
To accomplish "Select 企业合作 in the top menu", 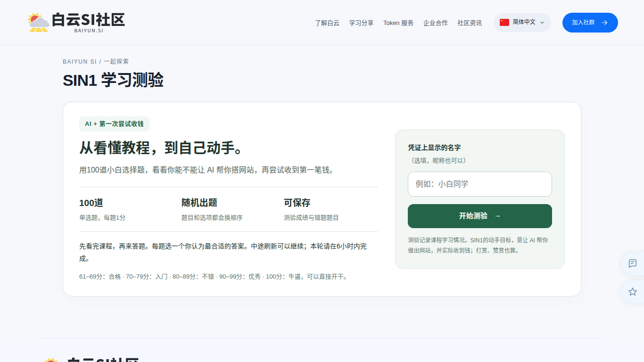I will pos(436,23).
